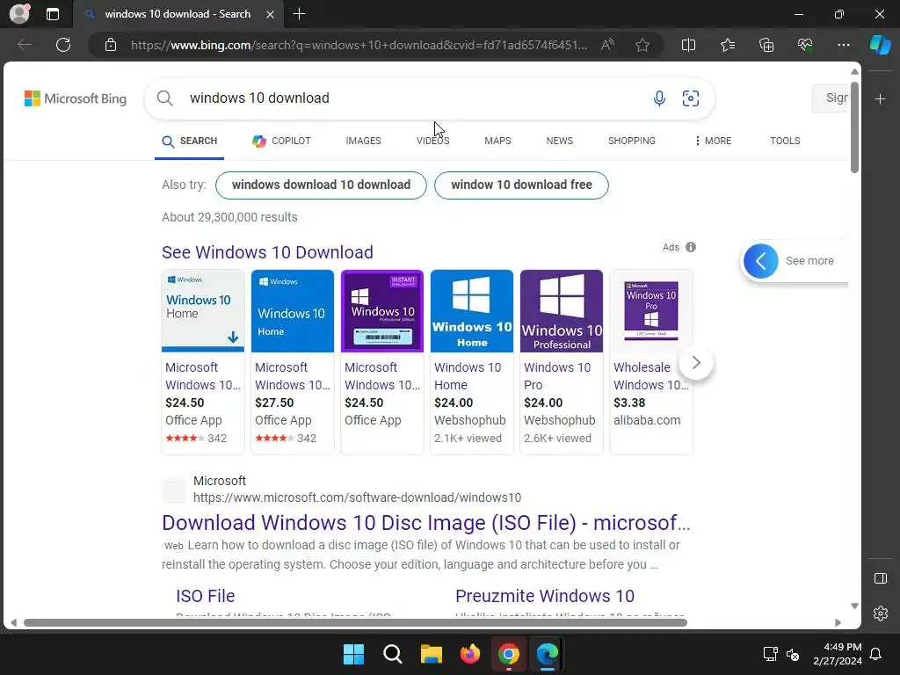Viewport: 900px width, 675px height.
Task: Search using an image icon
Action: click(691, 98)
